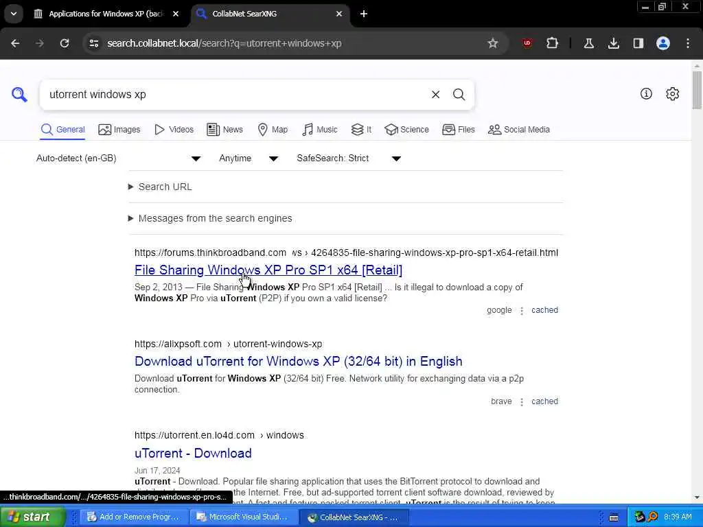Open the language Auto-detect dropdown
703x527 pixels.
[x=118, y=159]
